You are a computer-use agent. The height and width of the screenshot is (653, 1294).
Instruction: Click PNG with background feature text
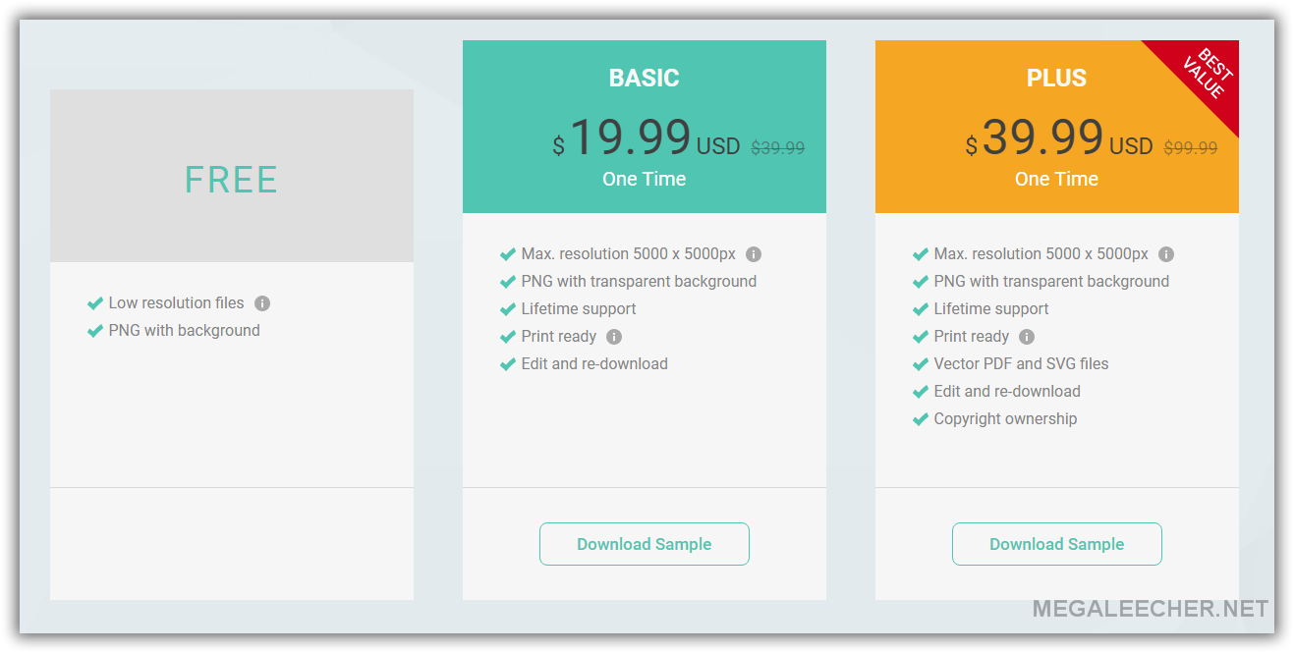tap(185, 331)
